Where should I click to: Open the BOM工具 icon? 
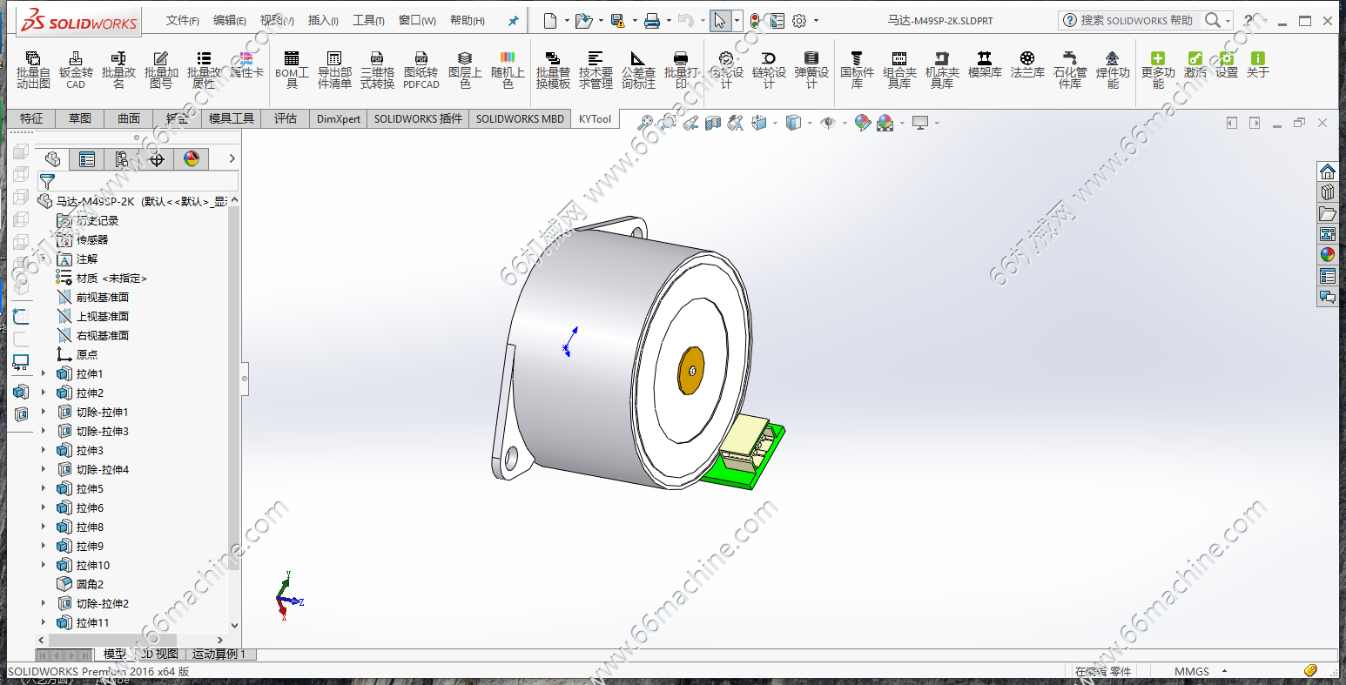tap(292, 70)
